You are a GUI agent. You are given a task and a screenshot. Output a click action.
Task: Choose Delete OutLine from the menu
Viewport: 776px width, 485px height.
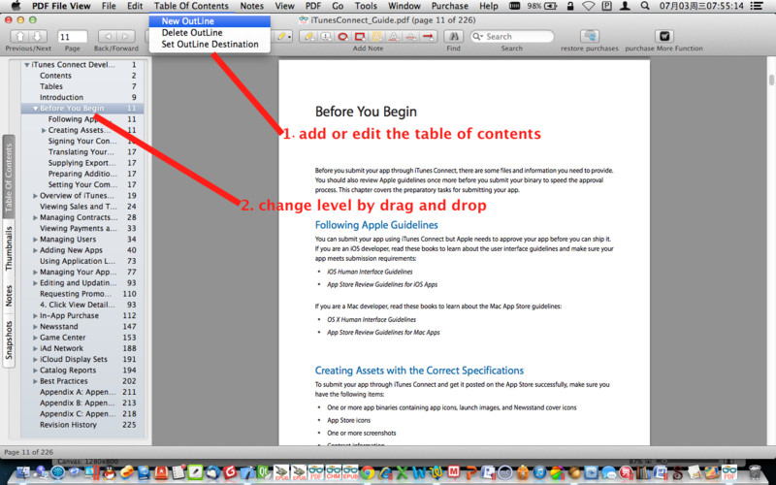tap(210, 33)
